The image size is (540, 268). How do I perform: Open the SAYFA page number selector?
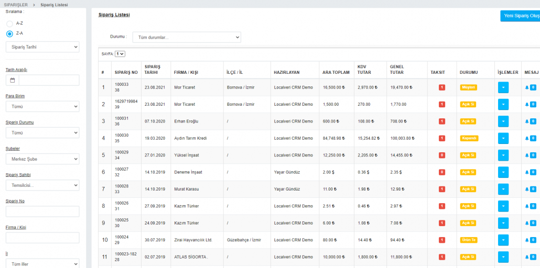(120, 54)
